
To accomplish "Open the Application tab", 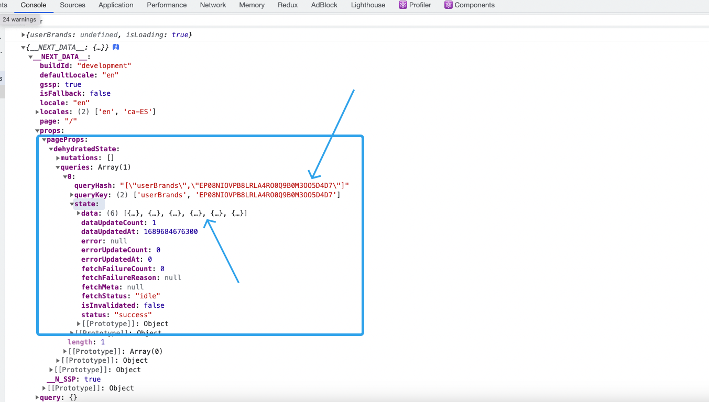I will click(116, 5).
